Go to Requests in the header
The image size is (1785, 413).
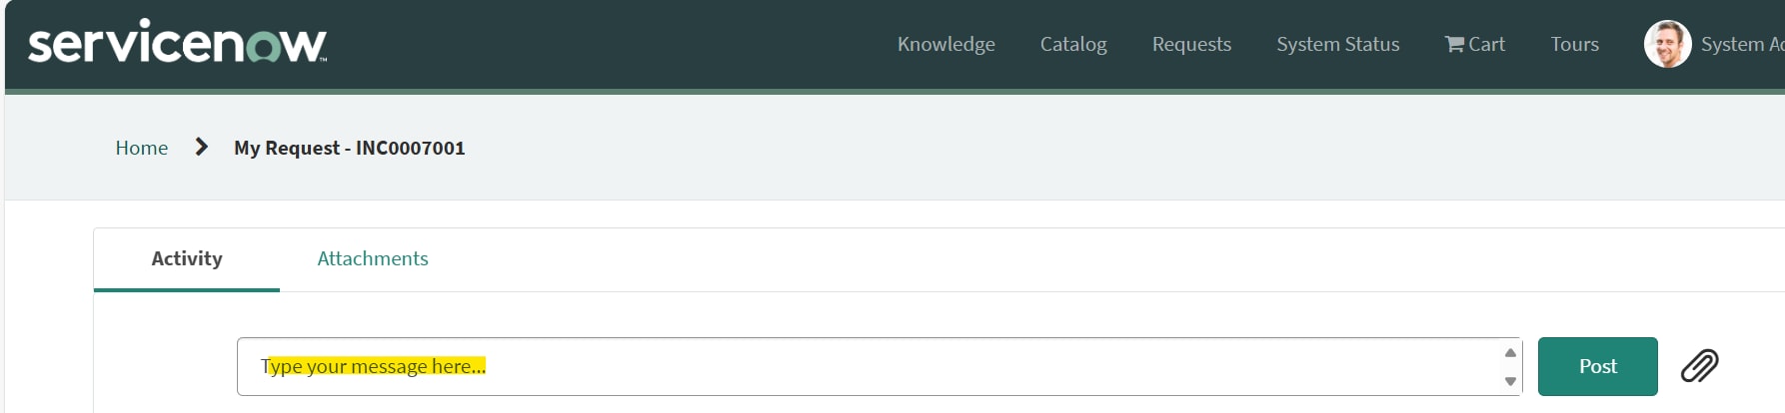coord(1191,44)
